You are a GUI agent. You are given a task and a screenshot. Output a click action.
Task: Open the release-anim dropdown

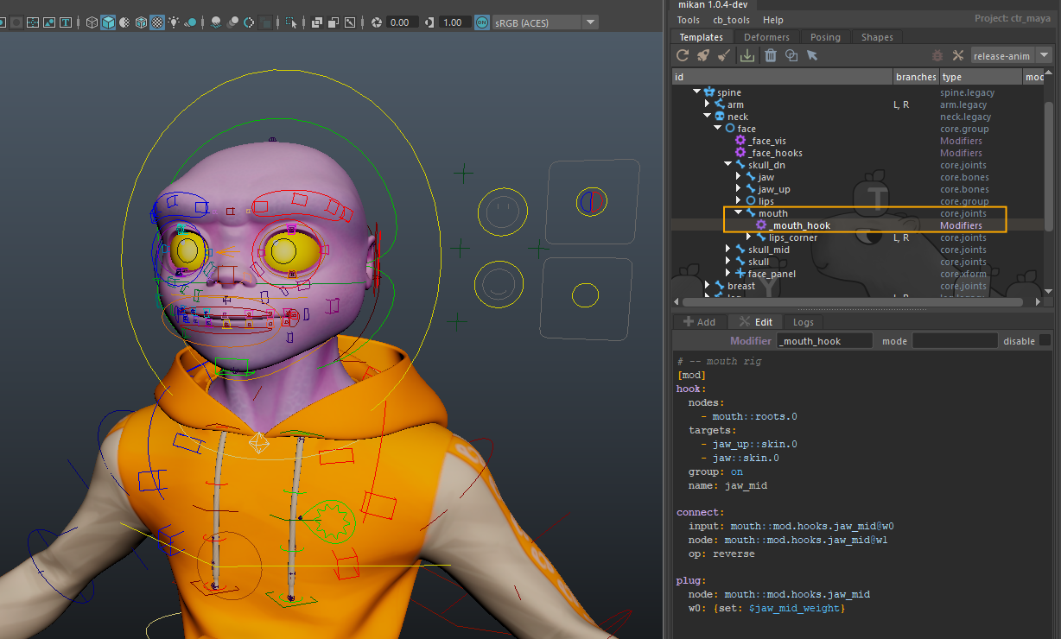[1043, 55]
